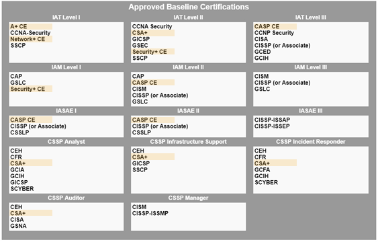The width and height of the screenshot is (378, 242).
Task: Select CASP CE in IAM Level II
Action: click(x=144, y=83)
